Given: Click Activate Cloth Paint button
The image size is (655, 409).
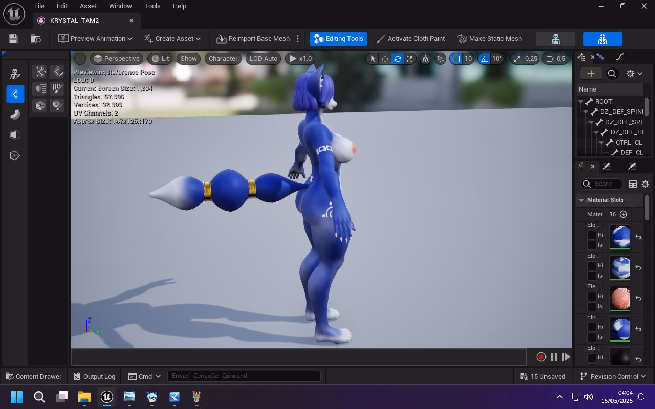Looking at the screenshot, I should (x=410, y=39).
